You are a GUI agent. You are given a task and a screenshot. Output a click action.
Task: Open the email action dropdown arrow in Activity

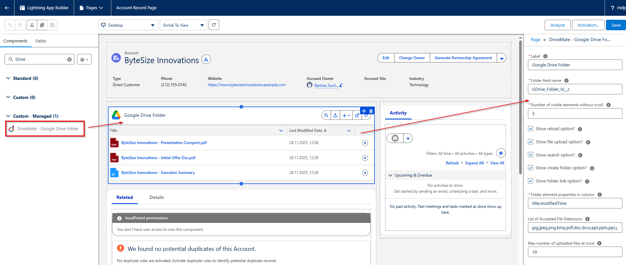tap(408, 138)
